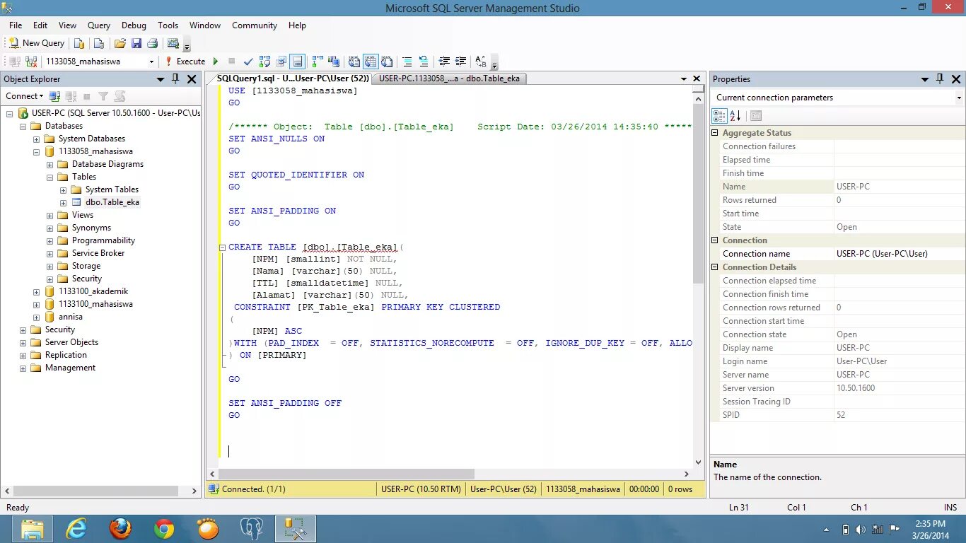Open the Community menu
This screenshot has width=966, height=543.
coord(255,25)
